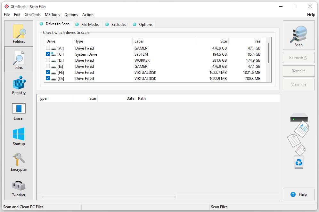
Task: Click the View File button
Action: pos(299,84)
